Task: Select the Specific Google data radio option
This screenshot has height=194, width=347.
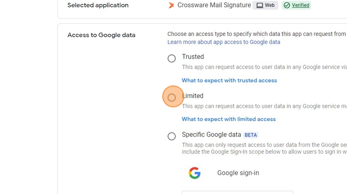Action: coord(171,136)
